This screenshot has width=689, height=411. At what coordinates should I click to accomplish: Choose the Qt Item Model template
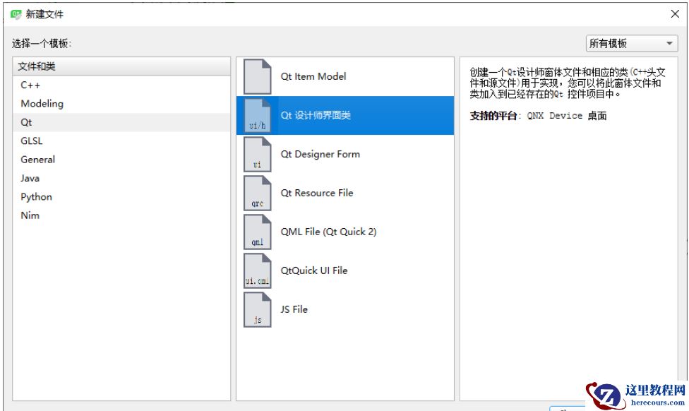point(345,76)
